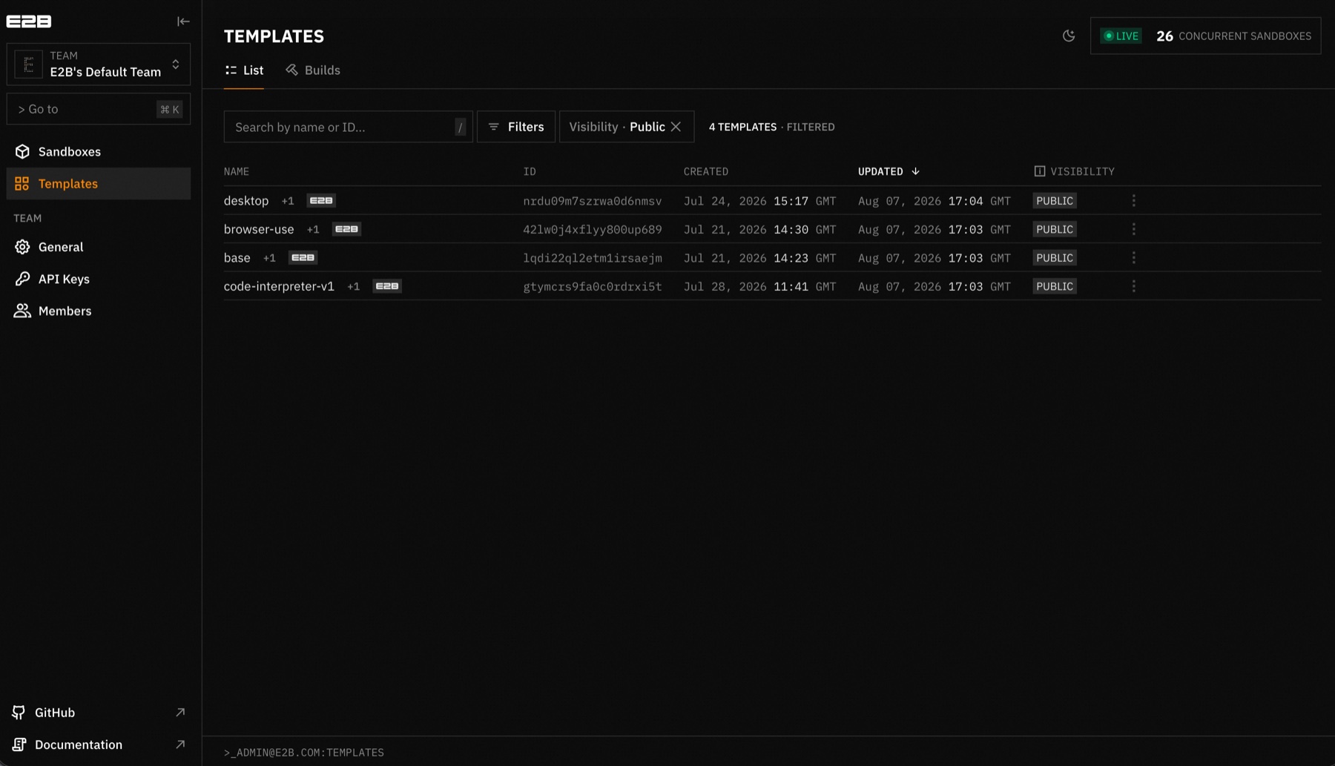Remove the Visibility Public filter
Image resolution: width=1335 pixels, height=766 pixels.
coord(676,127)
